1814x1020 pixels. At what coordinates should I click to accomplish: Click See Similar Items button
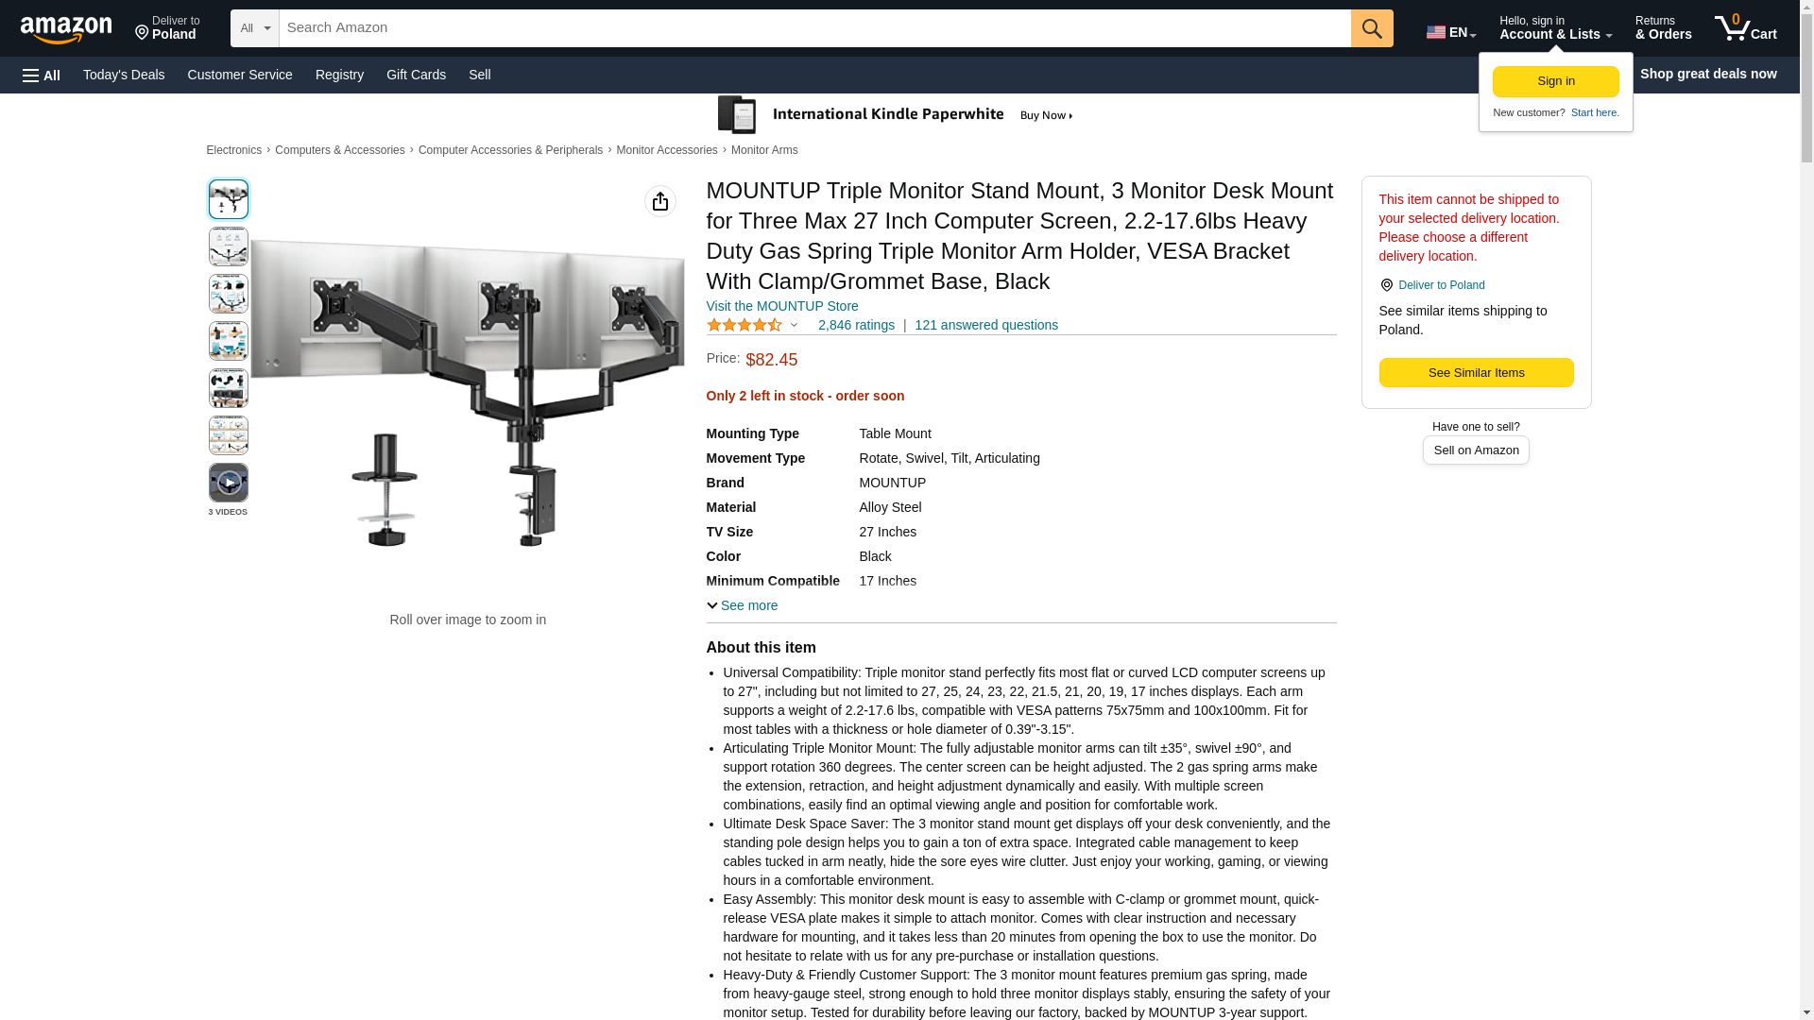pyautogui.click(x=1476, y=373)
